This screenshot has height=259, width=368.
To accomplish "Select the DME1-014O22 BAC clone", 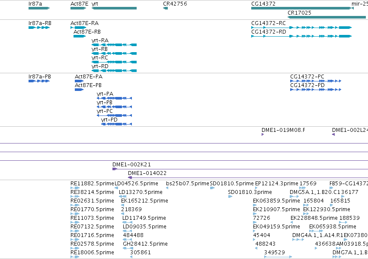I will [x=248, y=178].
